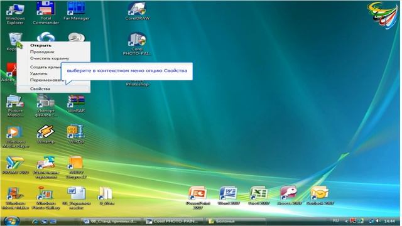This screenshot has width=402, height=226.
Task: Click the 14:44 taskbar clock
Action: coord(389,221)
